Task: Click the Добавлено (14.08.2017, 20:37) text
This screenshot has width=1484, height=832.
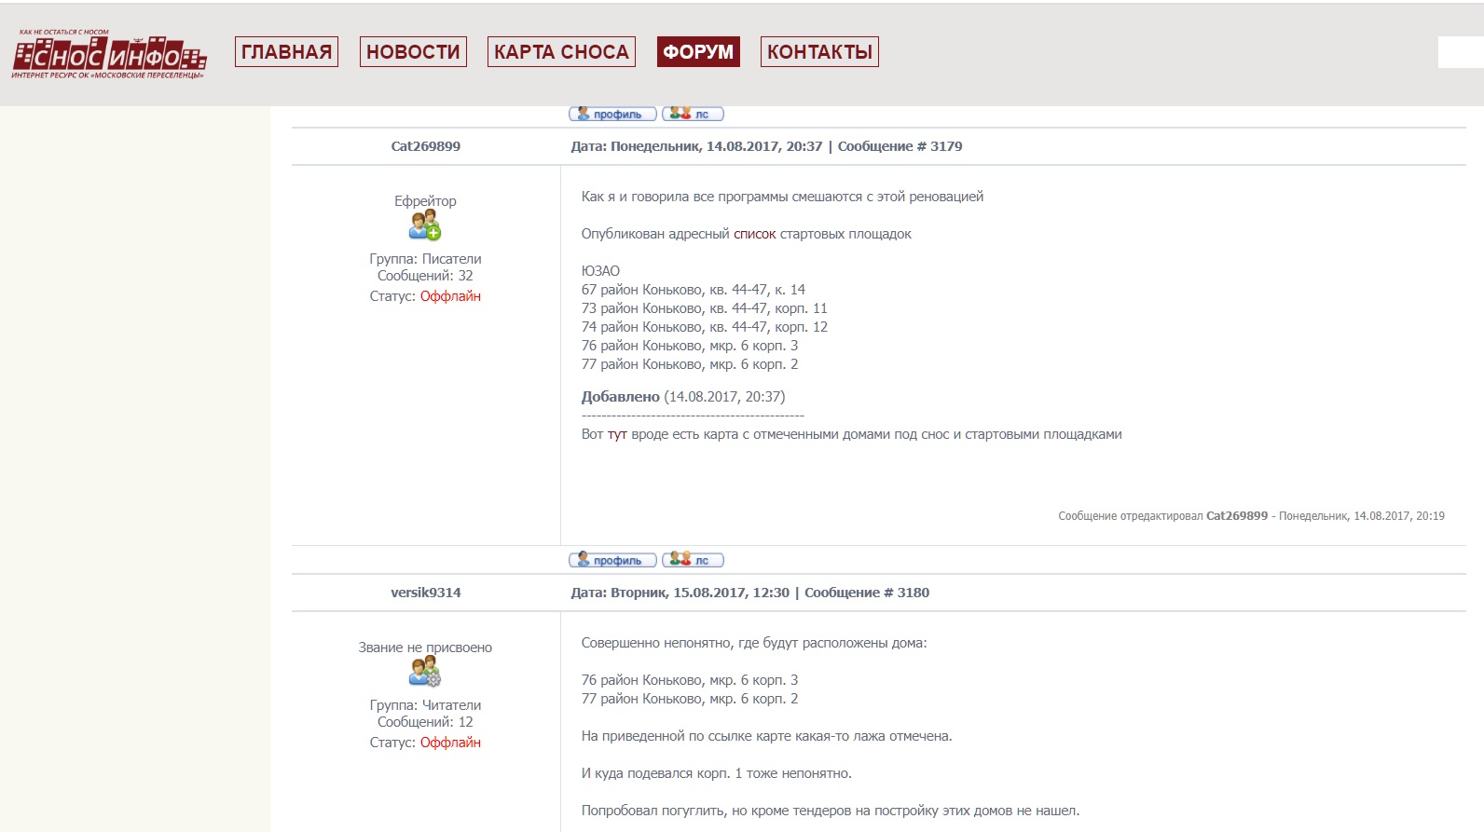Action: (683, 397)
